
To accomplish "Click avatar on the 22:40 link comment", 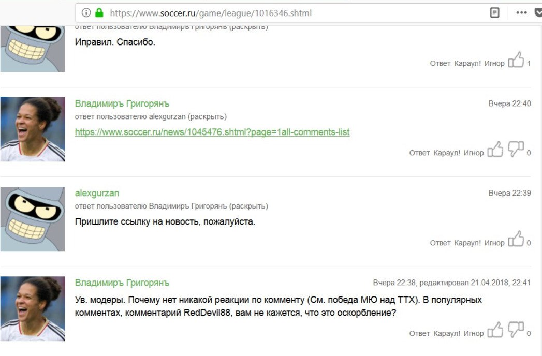I will pyautogui.click(x=33, y=129).
